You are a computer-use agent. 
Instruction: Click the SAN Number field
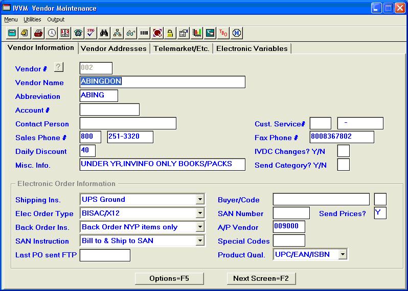(291, 213)
